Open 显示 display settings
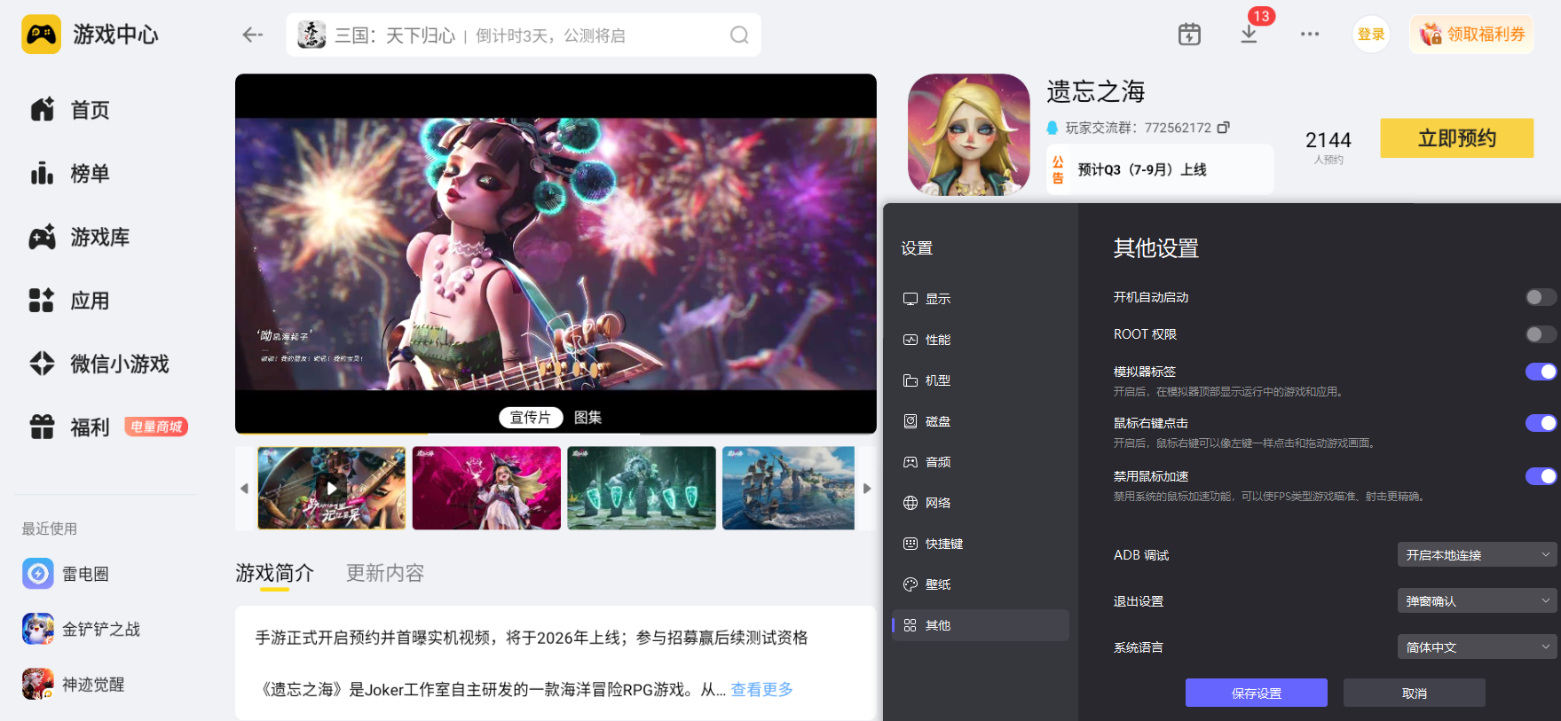This screenshot has width=1561, height=721. point(980,299)
